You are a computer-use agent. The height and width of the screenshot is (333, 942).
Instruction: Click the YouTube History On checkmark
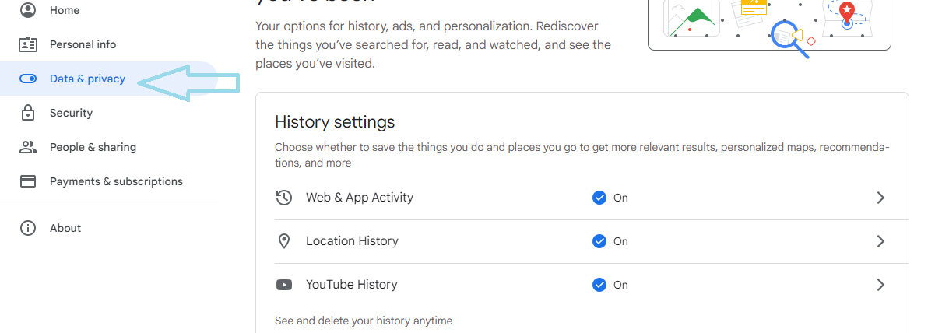pos(599,285)
